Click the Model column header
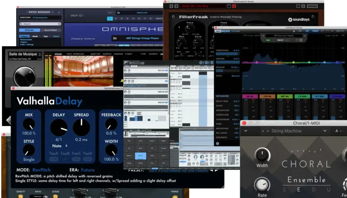Screen dimensions: 347x198 [35, 36]
